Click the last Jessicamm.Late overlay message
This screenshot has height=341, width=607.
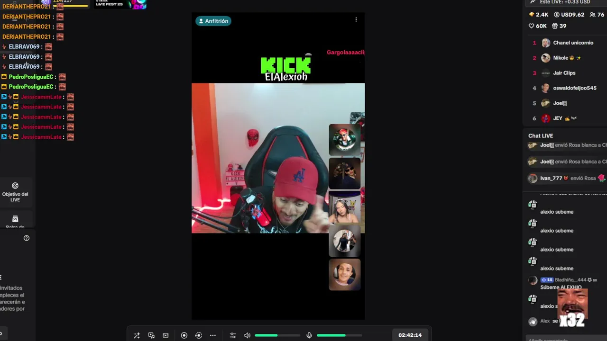(x=37, y=137)
